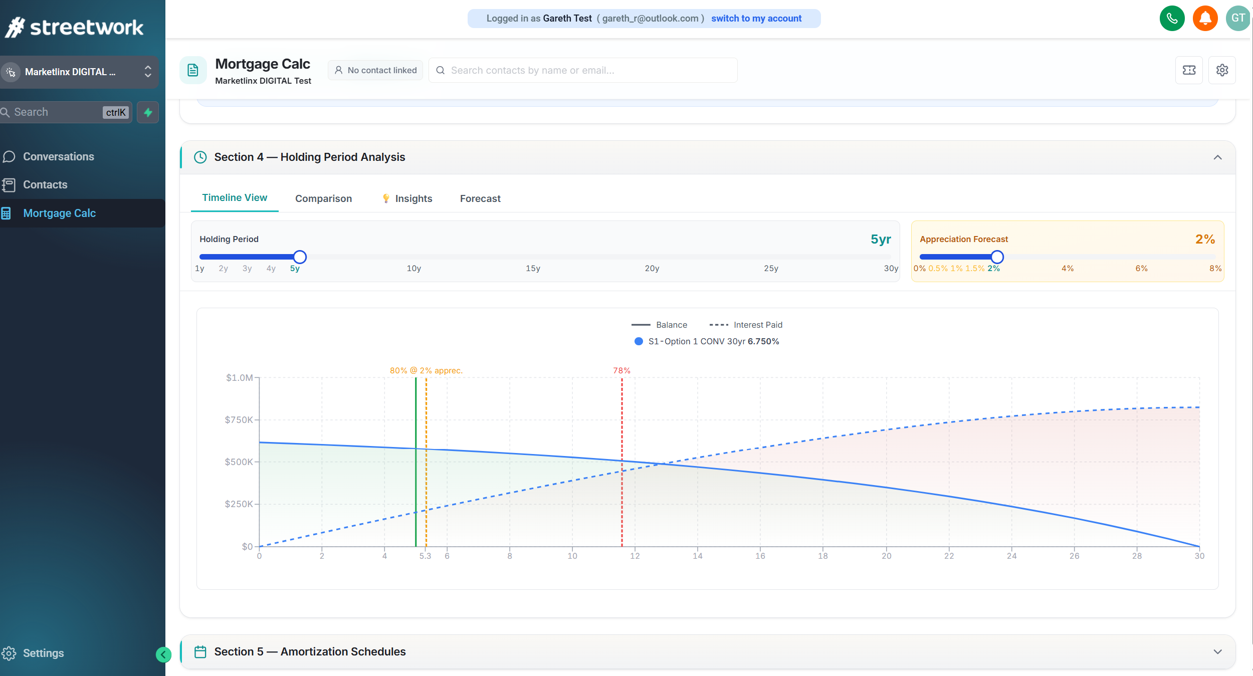The height and width of the screenshot is (676, 1253).
Task: Click the Marketlinx DIGITAL account avatar icon
Action: (11, 72)
